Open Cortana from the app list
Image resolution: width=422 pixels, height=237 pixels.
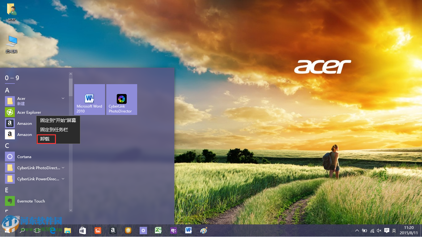coord(25,157)
